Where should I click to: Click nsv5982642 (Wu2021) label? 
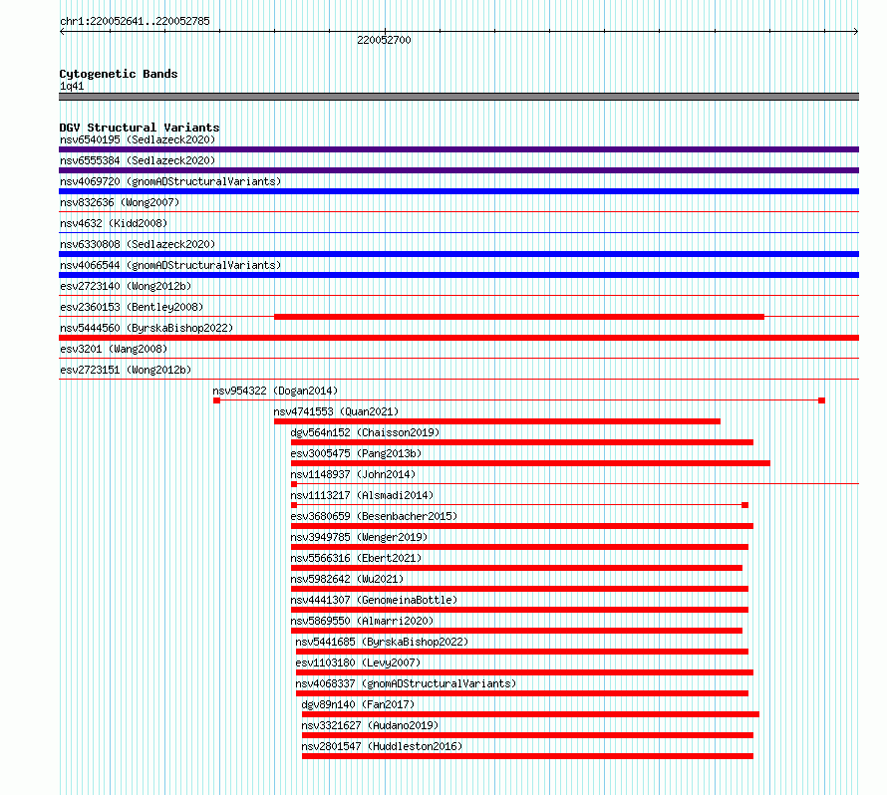coord(347,579)
